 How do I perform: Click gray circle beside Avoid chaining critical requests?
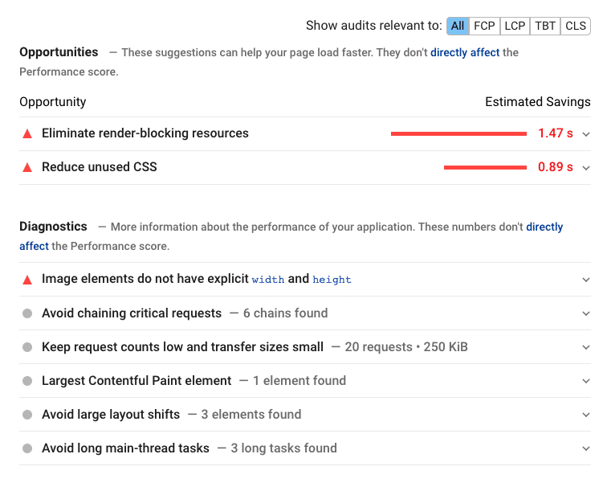point(26,313)
